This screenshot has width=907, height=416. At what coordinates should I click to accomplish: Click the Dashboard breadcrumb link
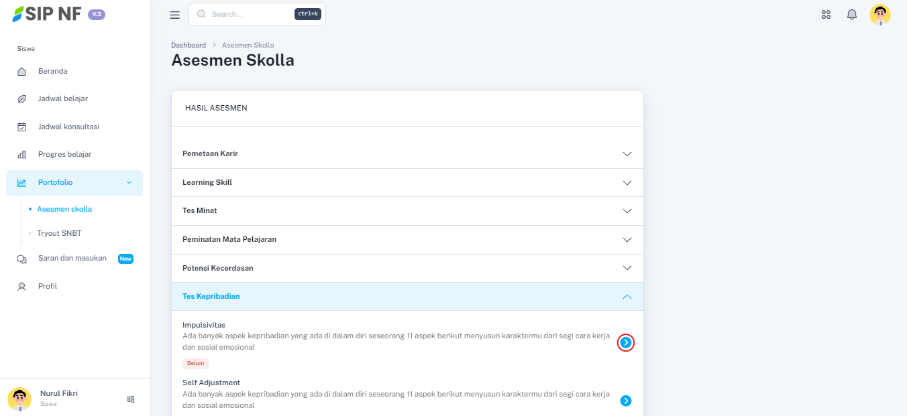(189, 45)
